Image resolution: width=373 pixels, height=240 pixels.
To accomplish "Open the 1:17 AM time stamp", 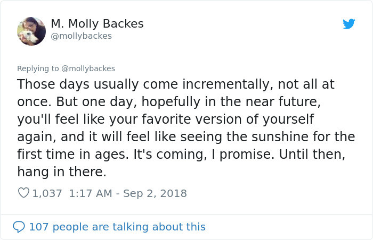I will click(91, 193).
